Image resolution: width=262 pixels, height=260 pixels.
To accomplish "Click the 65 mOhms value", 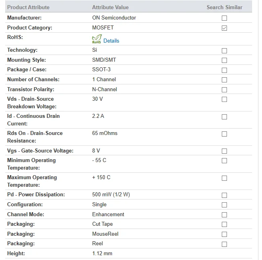I will (105, 133).
